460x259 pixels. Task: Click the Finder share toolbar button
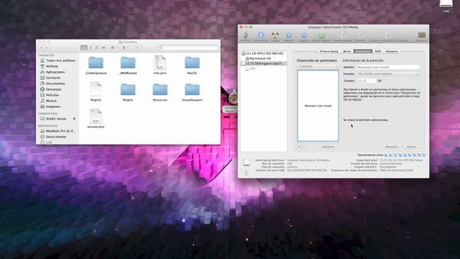coord(137,47)
